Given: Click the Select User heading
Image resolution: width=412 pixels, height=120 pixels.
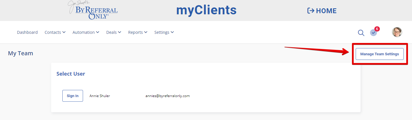Looking at the screenshot, I should [x=71, y=74].
